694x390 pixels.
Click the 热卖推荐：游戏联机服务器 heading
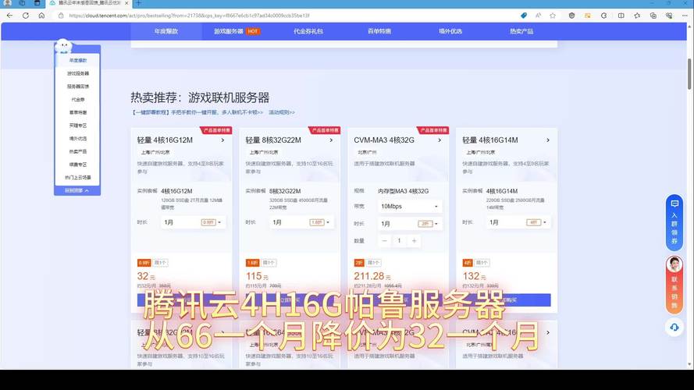coord(200,97)
